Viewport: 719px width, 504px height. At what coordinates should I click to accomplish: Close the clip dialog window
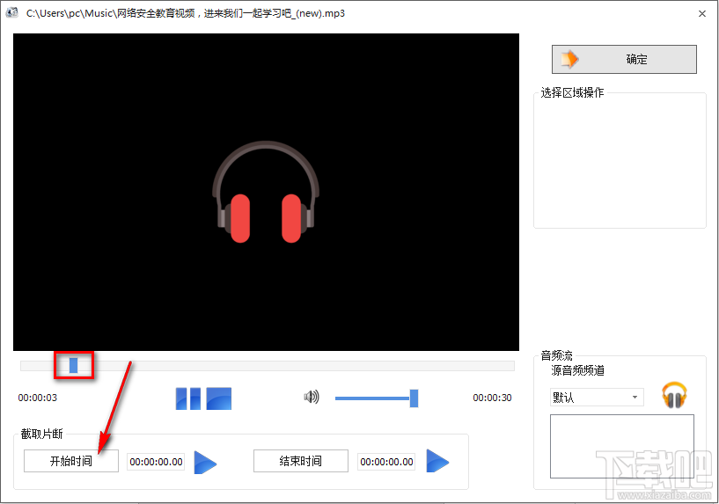pyautogui.click(x=702, y=14)
